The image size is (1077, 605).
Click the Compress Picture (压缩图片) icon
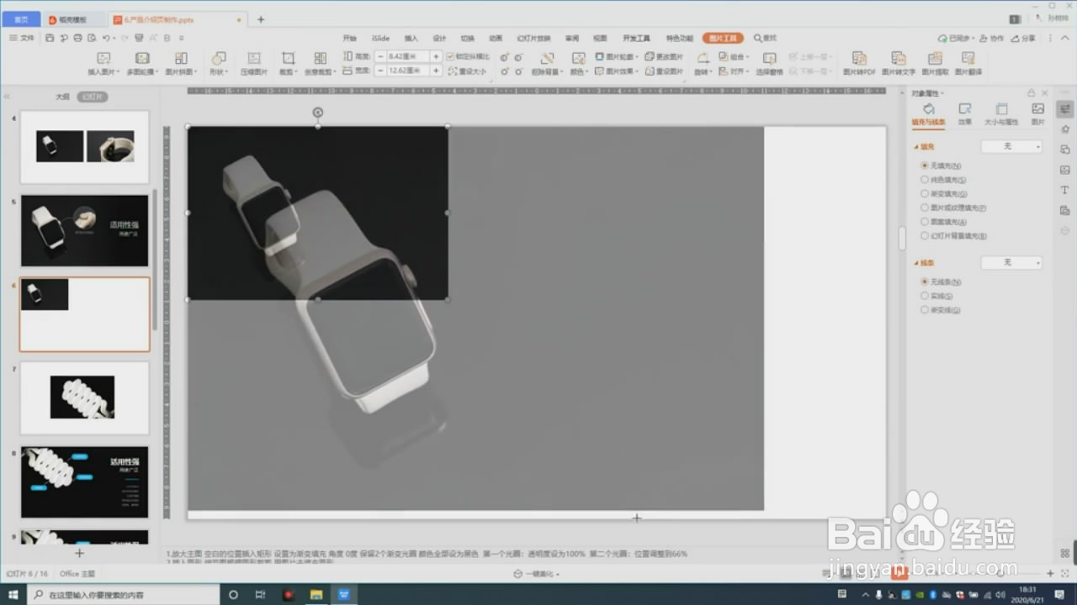(x=253, y=59)
